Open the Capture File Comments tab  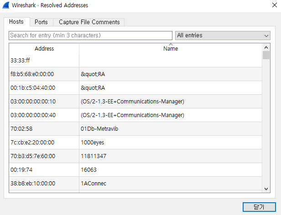tap(89, 22)
